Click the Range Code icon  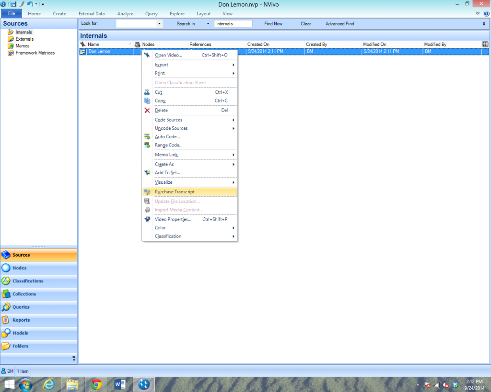[147, 145]
